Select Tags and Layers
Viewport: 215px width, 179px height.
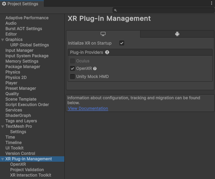[21, 121]
